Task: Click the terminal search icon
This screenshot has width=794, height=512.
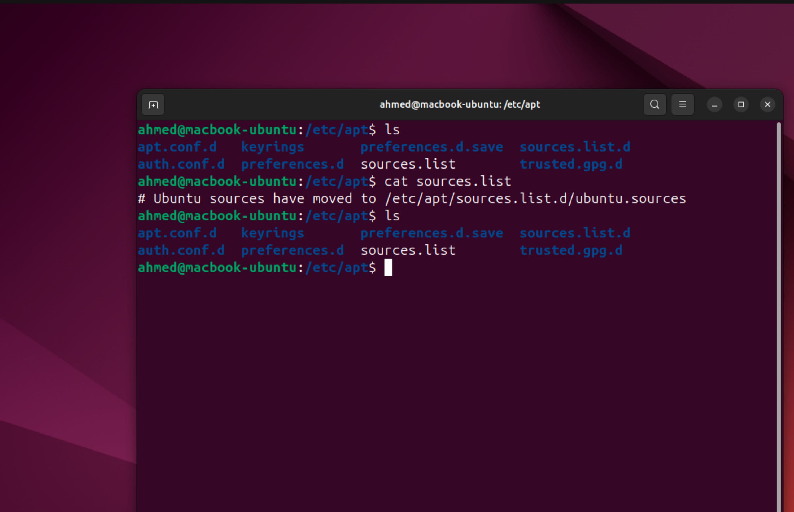Action: tap(654, 104)
